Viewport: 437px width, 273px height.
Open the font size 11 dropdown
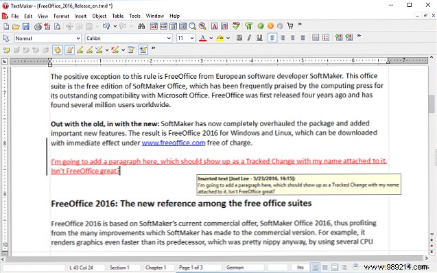(x=192, y=38)
